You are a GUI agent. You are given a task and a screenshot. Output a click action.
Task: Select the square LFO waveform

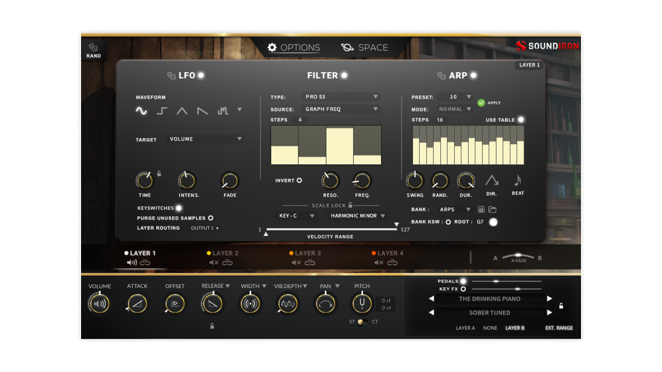pos(161,110)
